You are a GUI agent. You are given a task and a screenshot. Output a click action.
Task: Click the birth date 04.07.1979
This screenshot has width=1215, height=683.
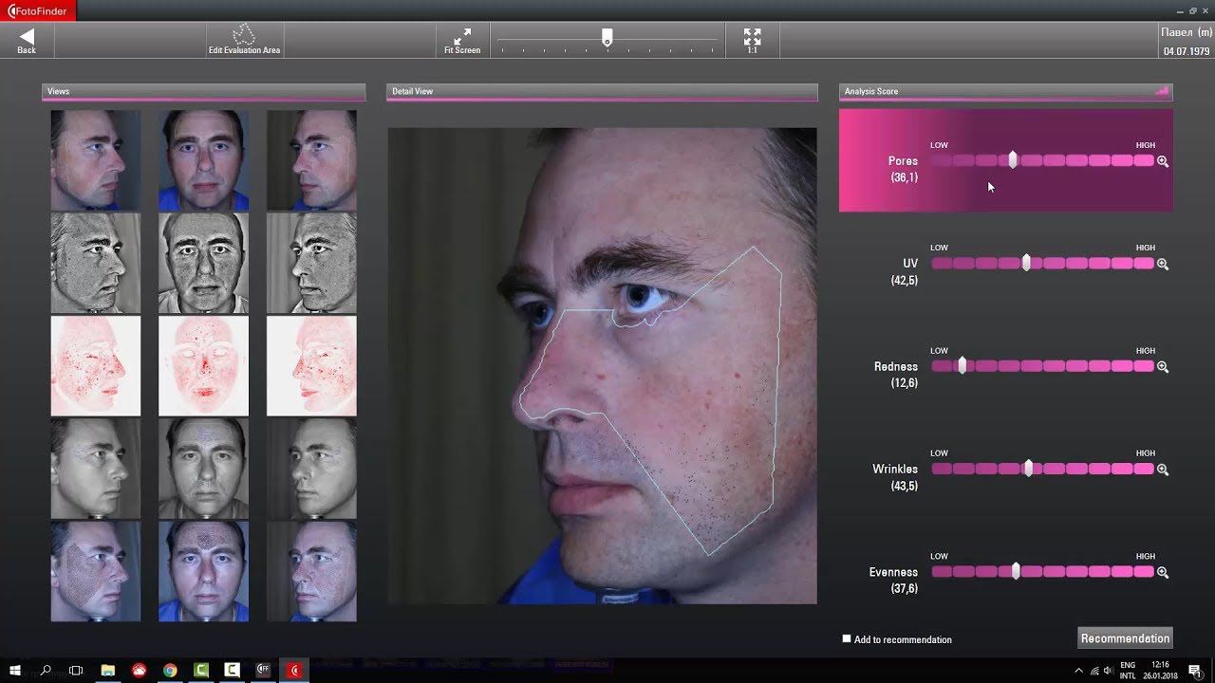1187,51
